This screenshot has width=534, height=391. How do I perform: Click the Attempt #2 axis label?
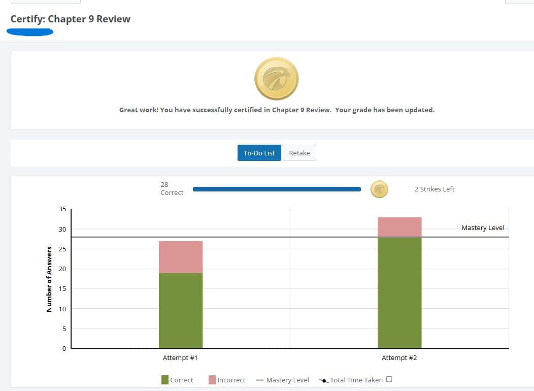point(399,358)
